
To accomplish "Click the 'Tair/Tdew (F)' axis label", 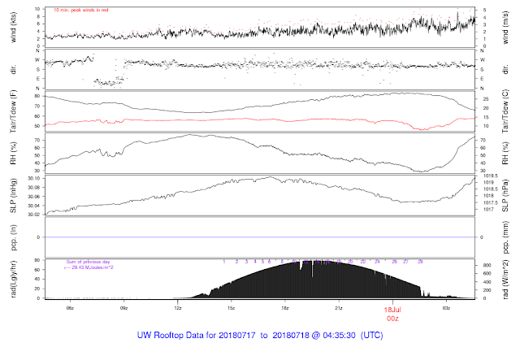I will pos(13,112).
